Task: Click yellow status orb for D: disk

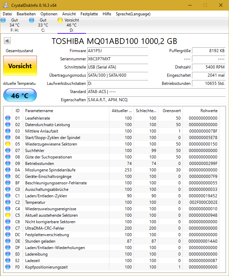Action: pyautogui.click(x=60, y=20)
